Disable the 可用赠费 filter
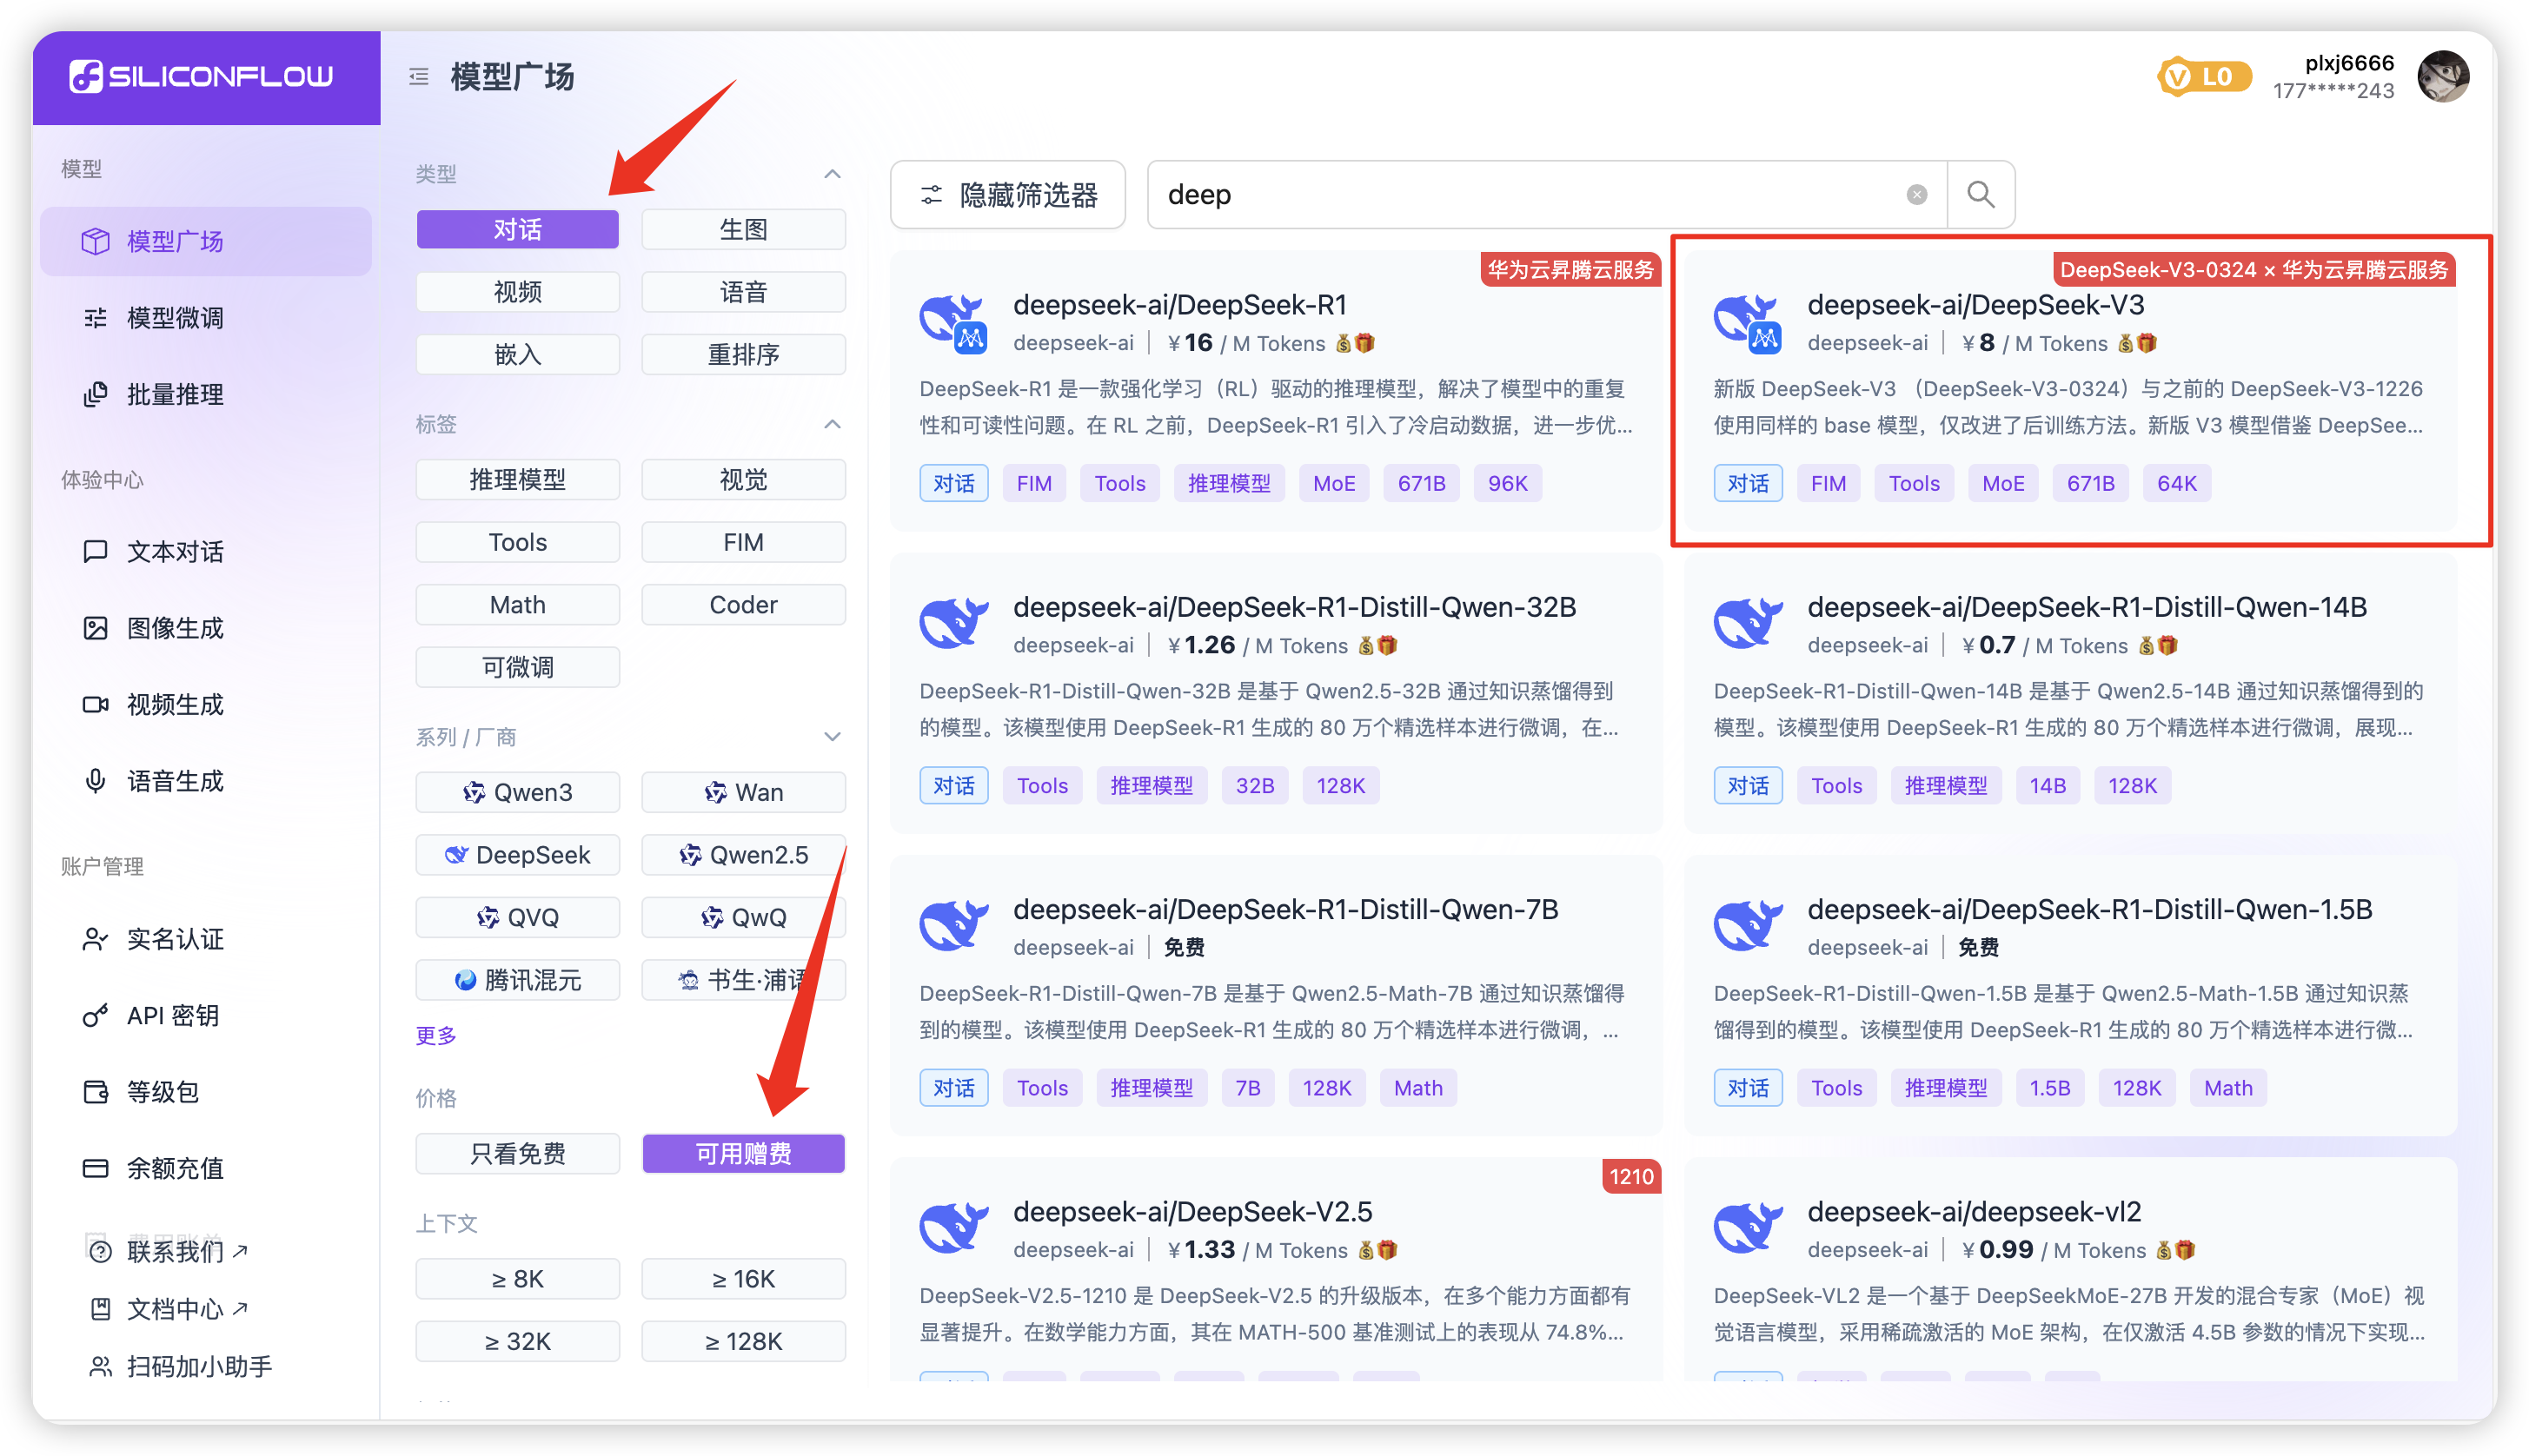Viewport: 2529px width, 1456px height. coord(743,1154)
